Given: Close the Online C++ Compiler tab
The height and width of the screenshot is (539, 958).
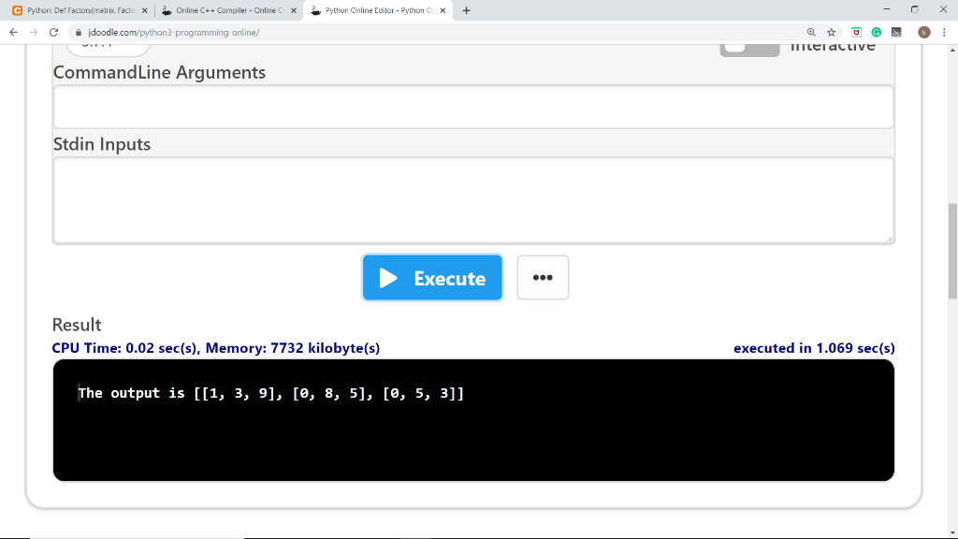Looking at the screenshot, I should 293,10.
